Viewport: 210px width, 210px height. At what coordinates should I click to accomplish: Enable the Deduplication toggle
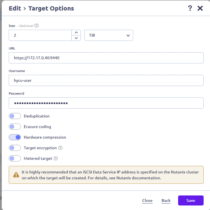pyautogui.click(x=15, y=116)
